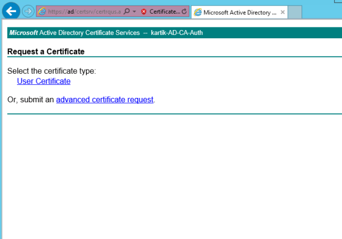The height and width of the screenshot is (239, 342).
Task: Open the address bar autocomplete dropdown arrow
Action: [135, 11]
